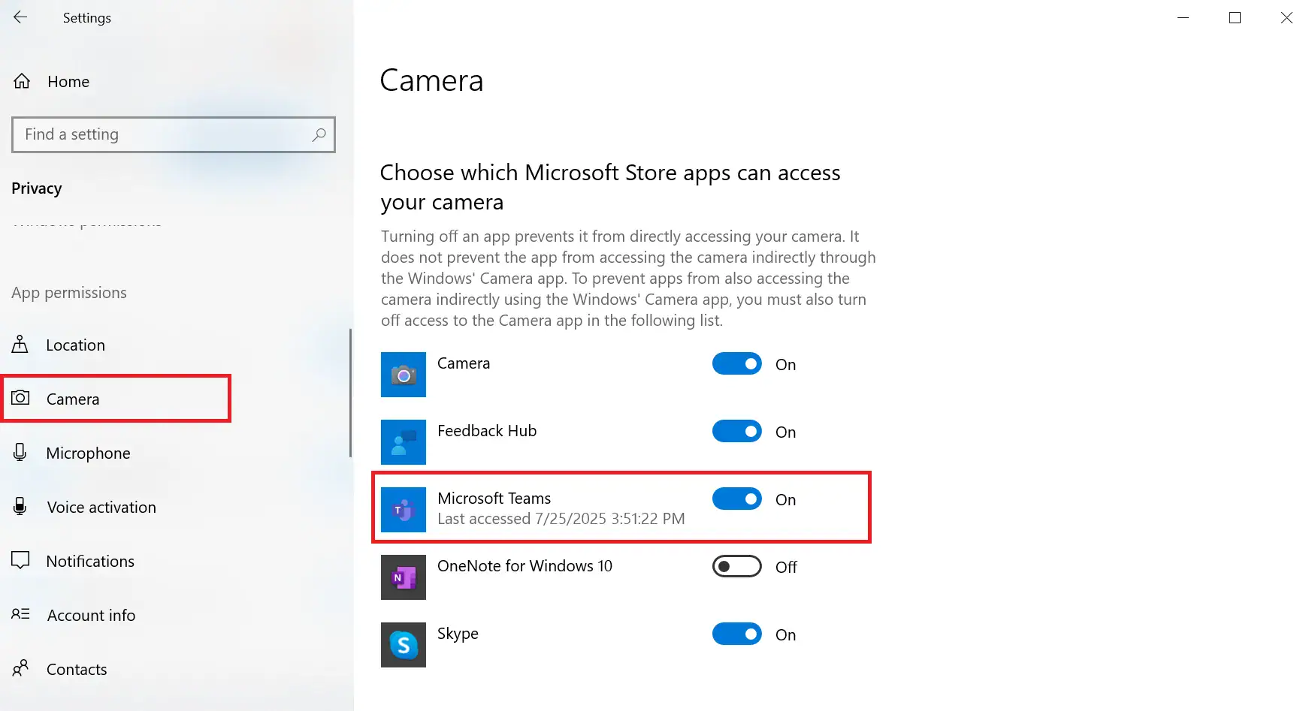This screenshot has height=711, width=1312.
Task: Turn off camera access for Camera app
Action: coord(737,364)
